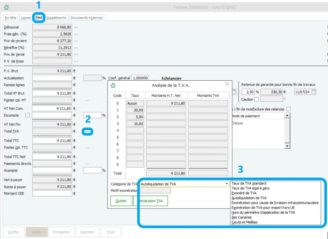Viewport: 328px width, 239px height.
Task: Click the Total TTC Net amount field
Action: pos(52,157)
